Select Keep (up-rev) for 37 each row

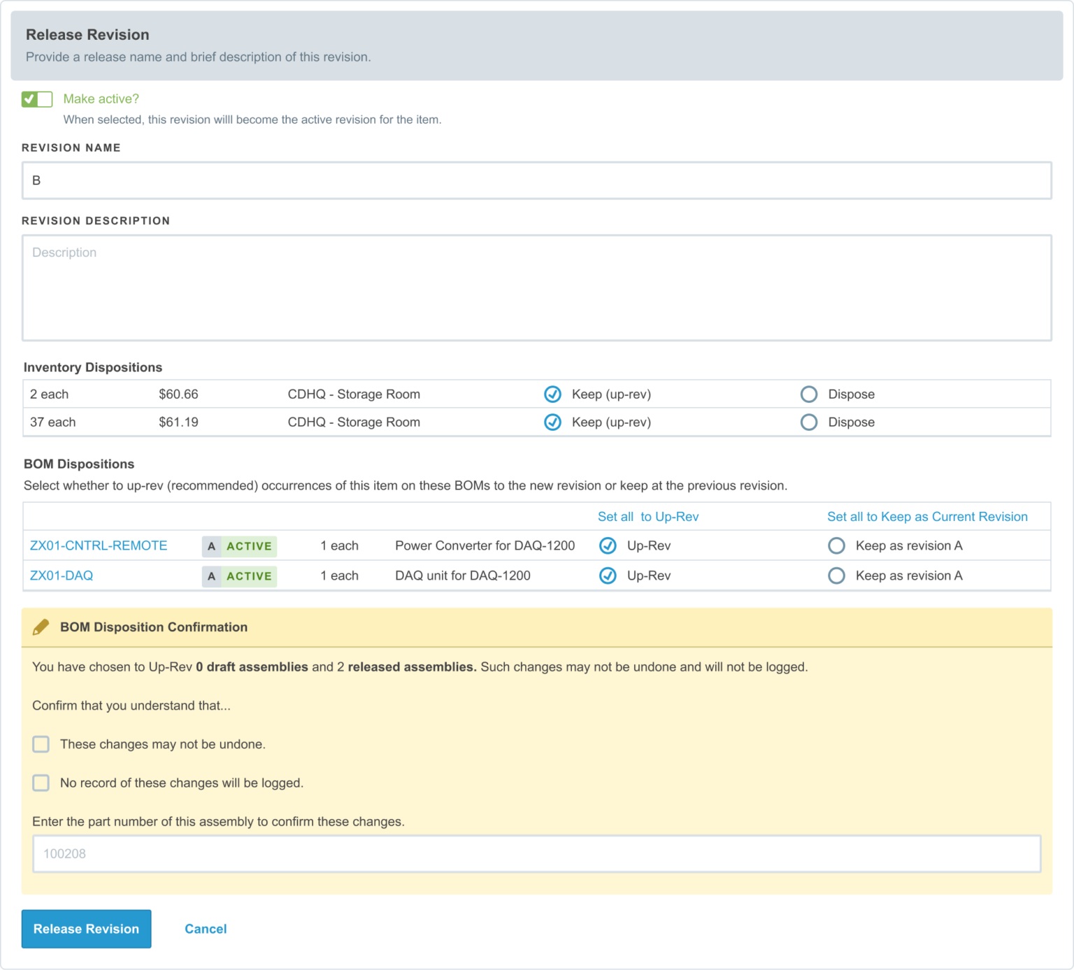(x=552, y=422)
